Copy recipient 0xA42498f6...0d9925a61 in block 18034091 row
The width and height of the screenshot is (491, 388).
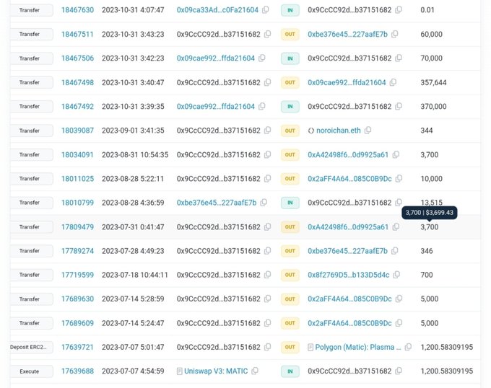(396, 154)
